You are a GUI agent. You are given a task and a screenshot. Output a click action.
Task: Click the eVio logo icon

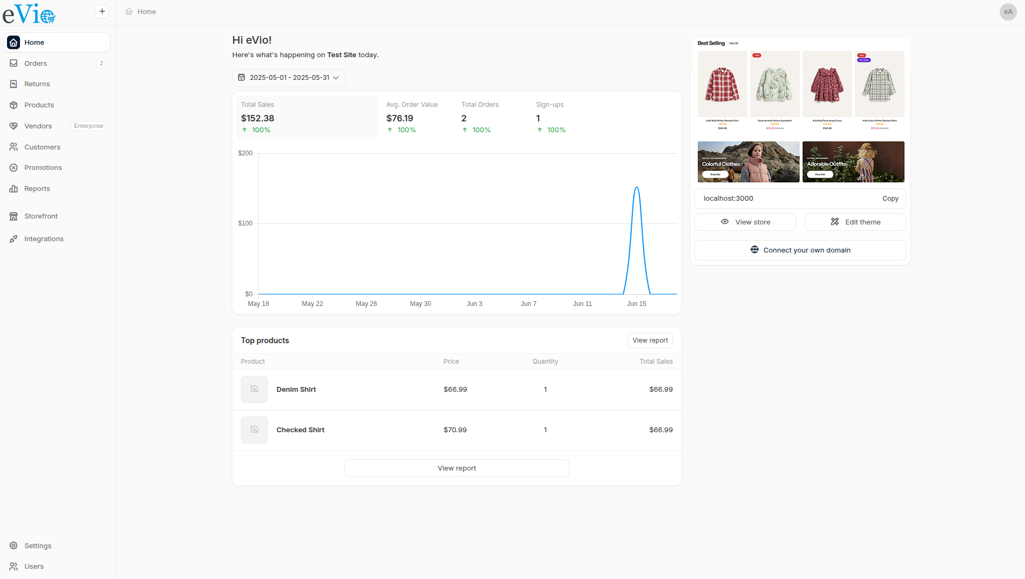(x=29, y=13)
